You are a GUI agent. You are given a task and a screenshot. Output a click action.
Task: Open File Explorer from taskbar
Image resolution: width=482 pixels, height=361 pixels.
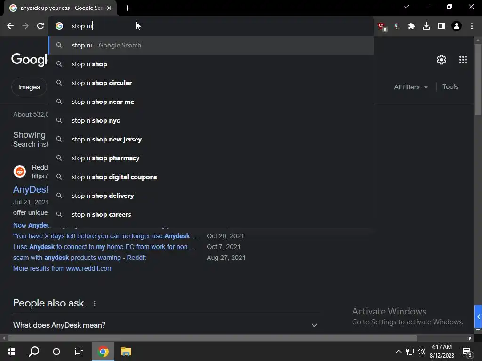pyautogui.click(x=126, y=352)
